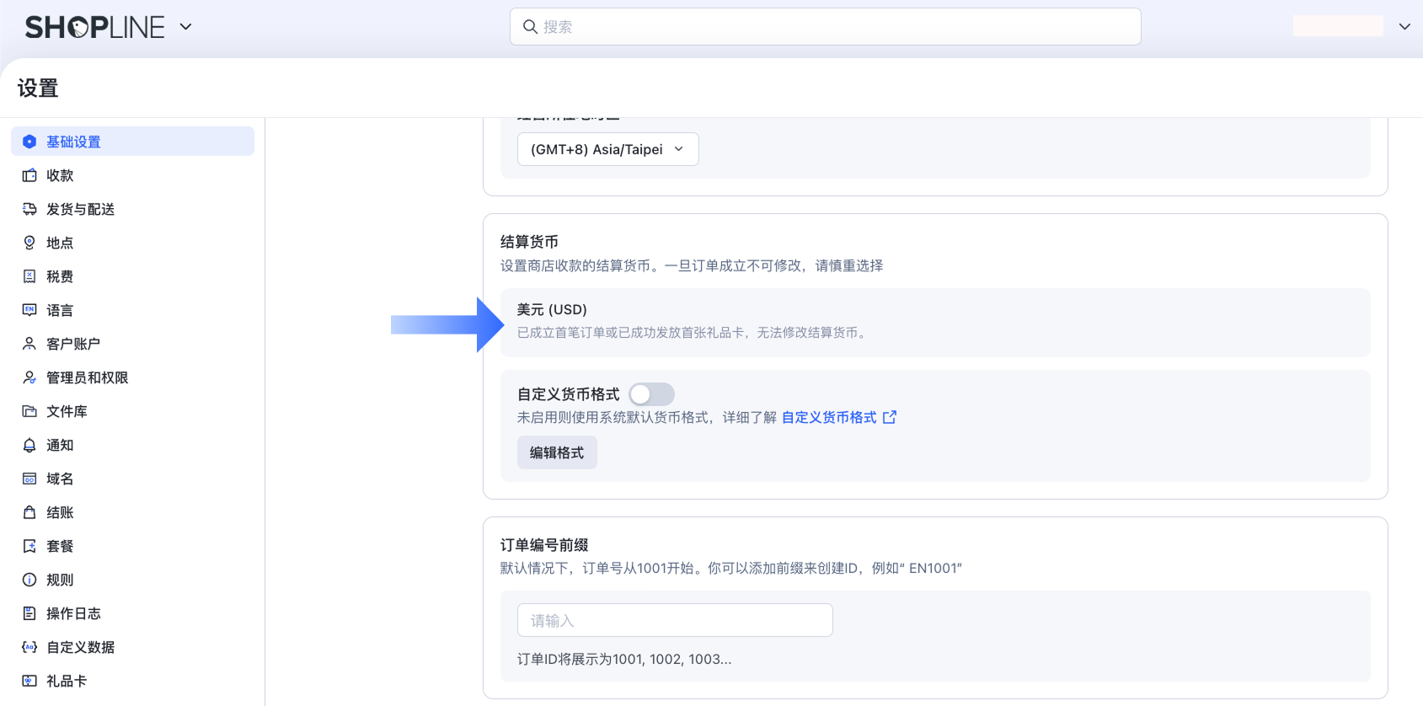Click the 美元 (USD) currency text
The image size is (1423, 706).
coord(552,309)
